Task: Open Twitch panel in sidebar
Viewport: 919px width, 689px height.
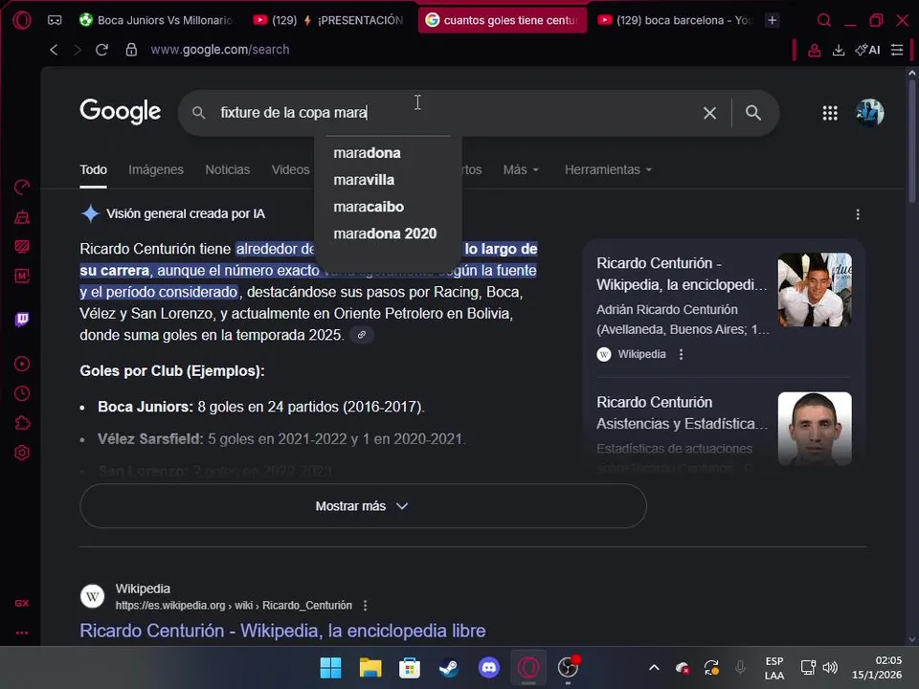Action: pyautogui.click(x=22, y=320)
